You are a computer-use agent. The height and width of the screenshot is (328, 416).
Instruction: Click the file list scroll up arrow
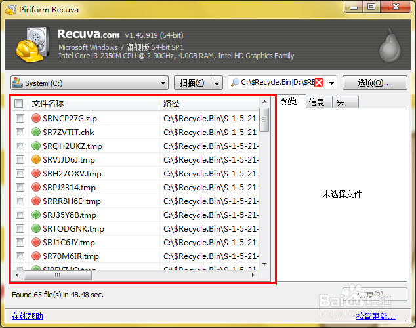click(x=264, y=102)
